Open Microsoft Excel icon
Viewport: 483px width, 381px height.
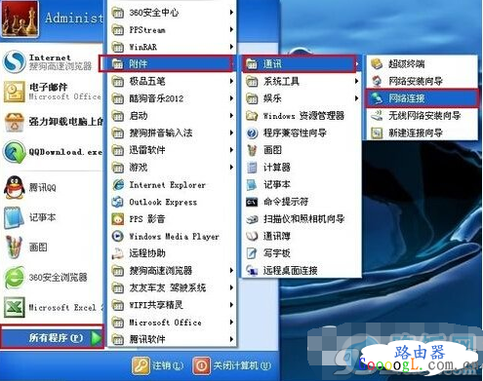(x=15, y=307)
